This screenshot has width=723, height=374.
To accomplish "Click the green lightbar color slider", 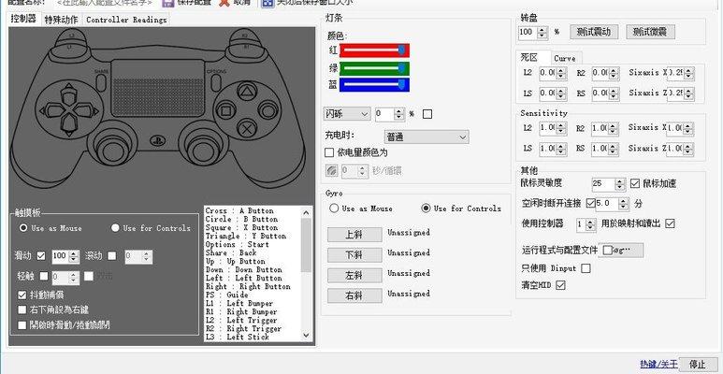I will 374,68.
